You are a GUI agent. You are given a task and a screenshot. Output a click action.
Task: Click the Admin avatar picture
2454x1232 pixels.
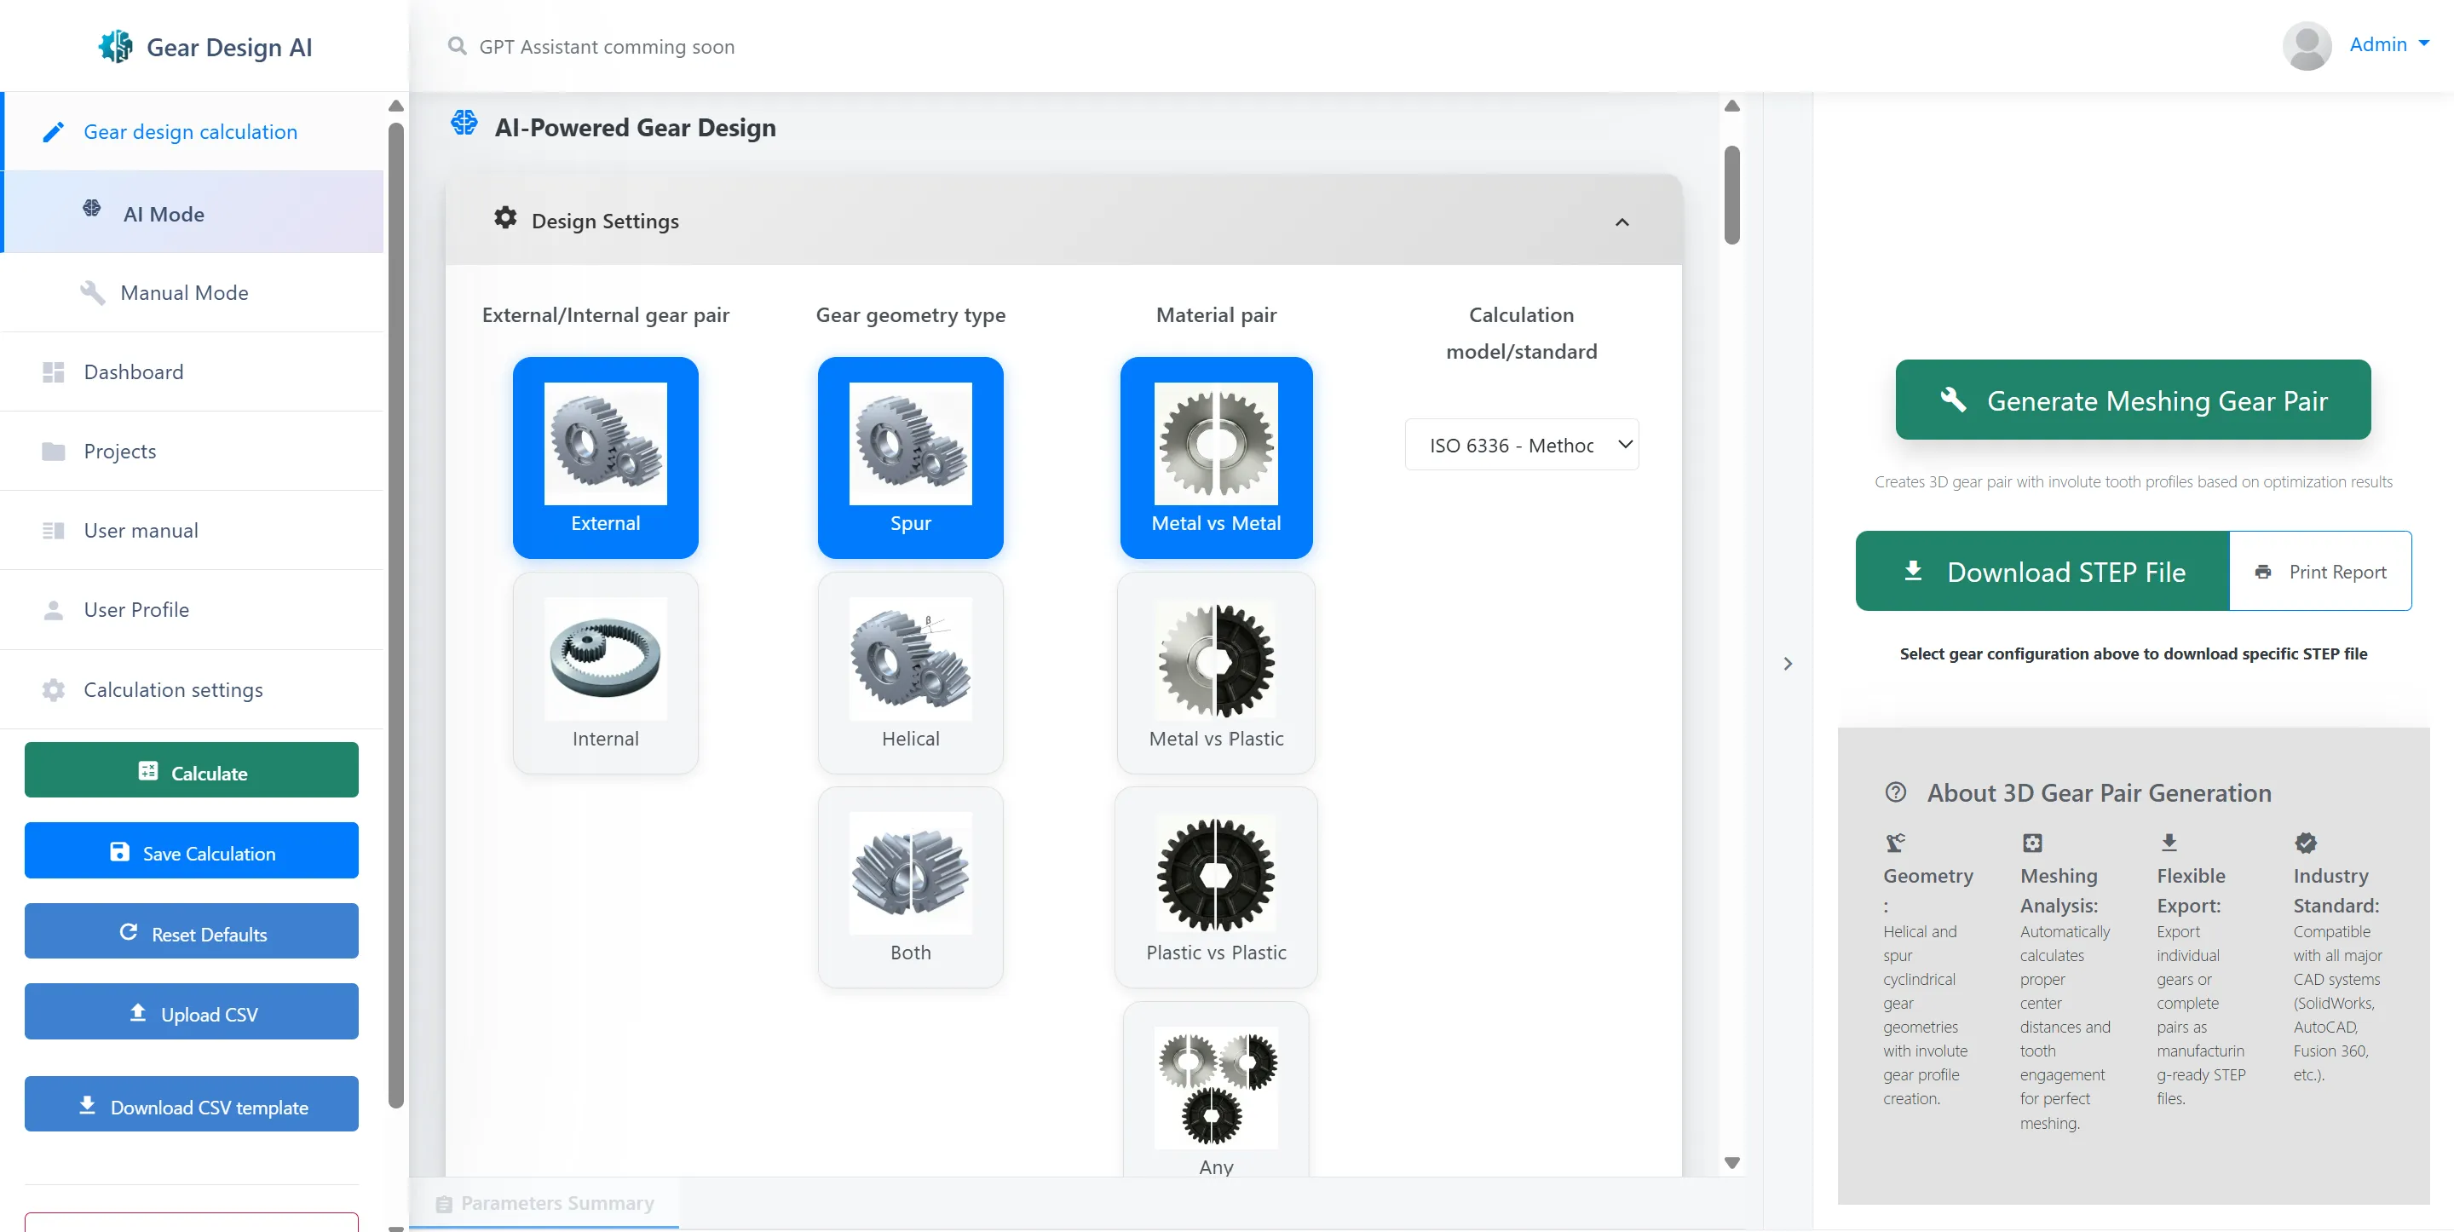point(2307,45)
